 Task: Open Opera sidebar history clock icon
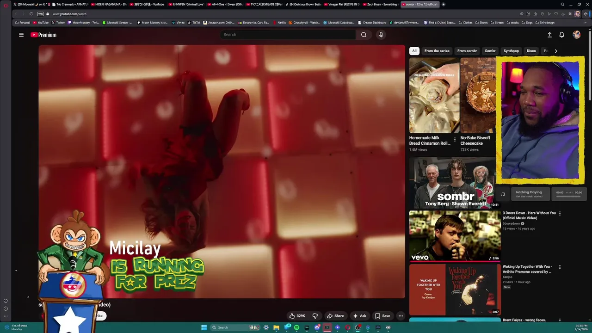[6, 308]
